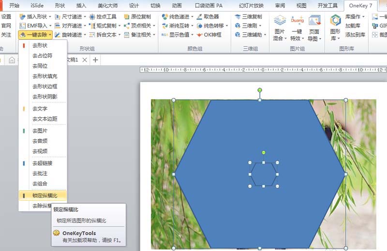
Task: Click the 备注相关 icon
Action: coord(127,35)
